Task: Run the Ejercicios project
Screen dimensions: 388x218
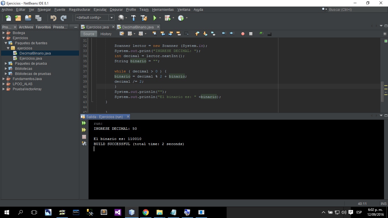Action: [x=155, y=18]
